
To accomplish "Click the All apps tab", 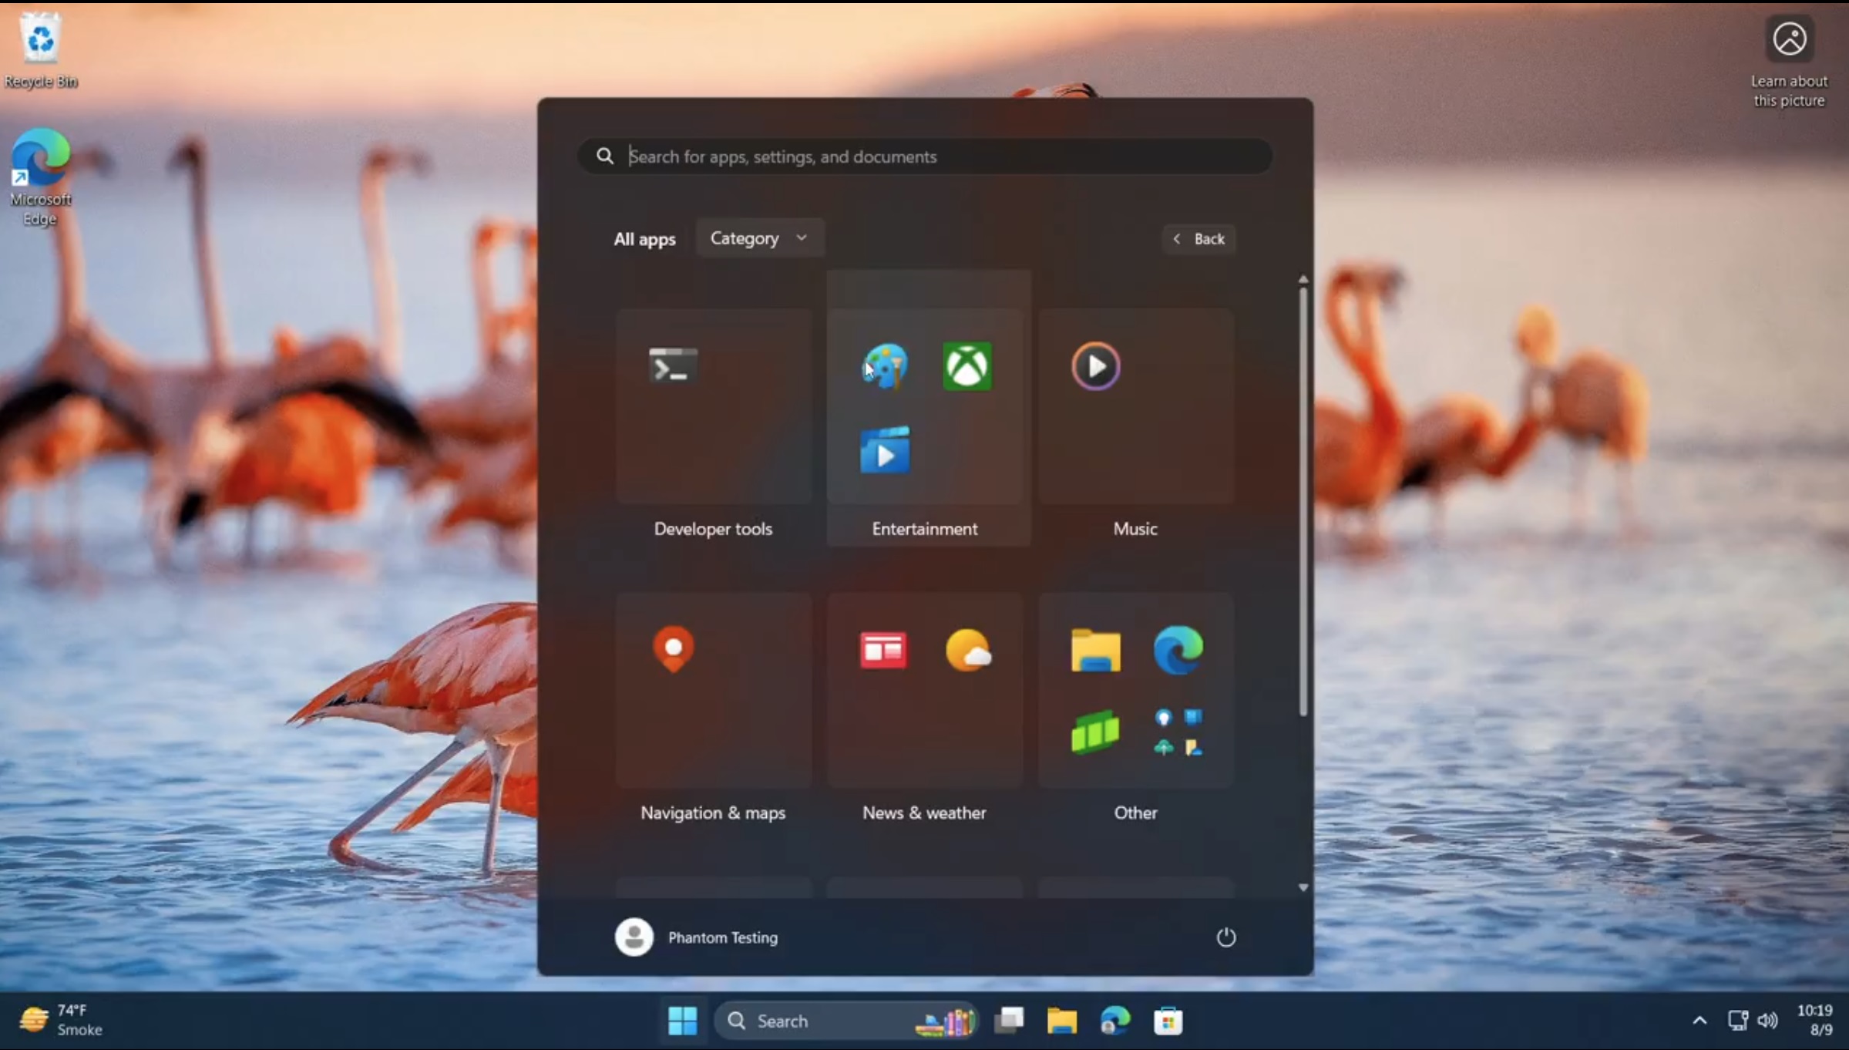I will click(644, 239).
